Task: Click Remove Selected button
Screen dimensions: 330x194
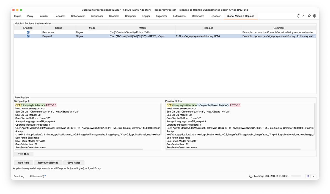Action: (48, 163)
